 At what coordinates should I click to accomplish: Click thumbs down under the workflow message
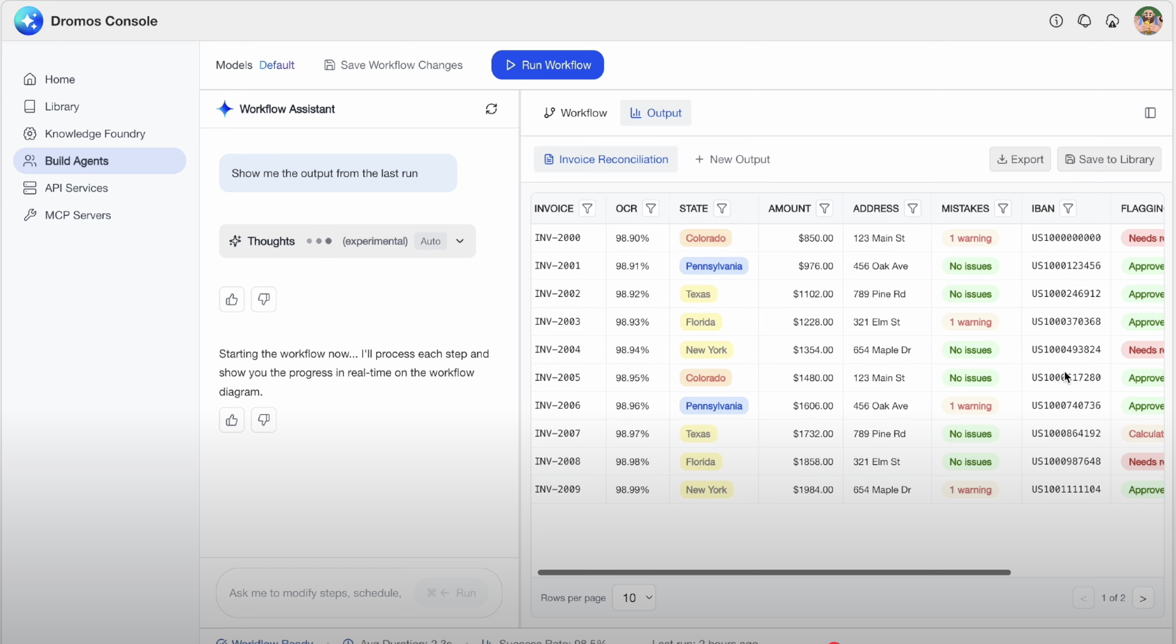tap(264, 420)
